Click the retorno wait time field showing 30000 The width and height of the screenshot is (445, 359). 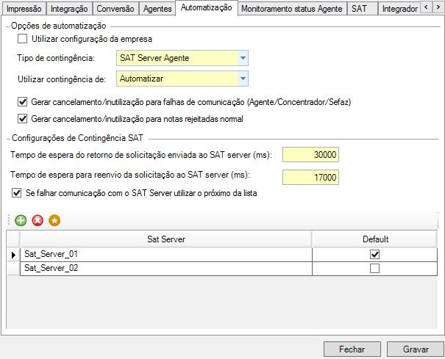point(310,155)
